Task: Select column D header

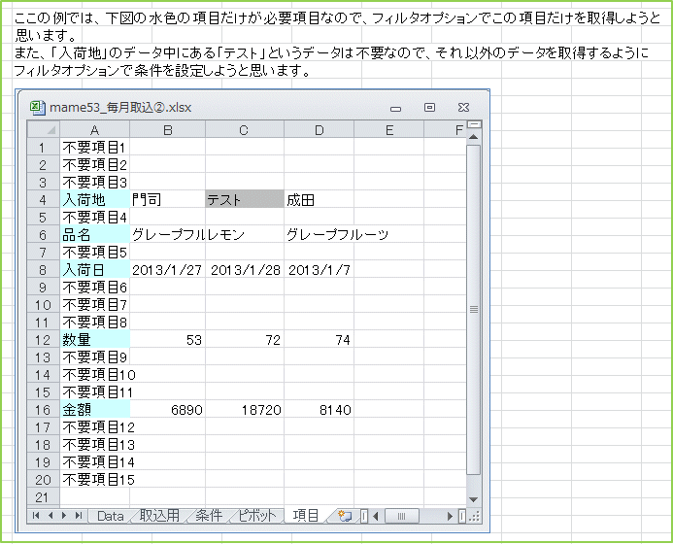Action: tap(319, 129)
